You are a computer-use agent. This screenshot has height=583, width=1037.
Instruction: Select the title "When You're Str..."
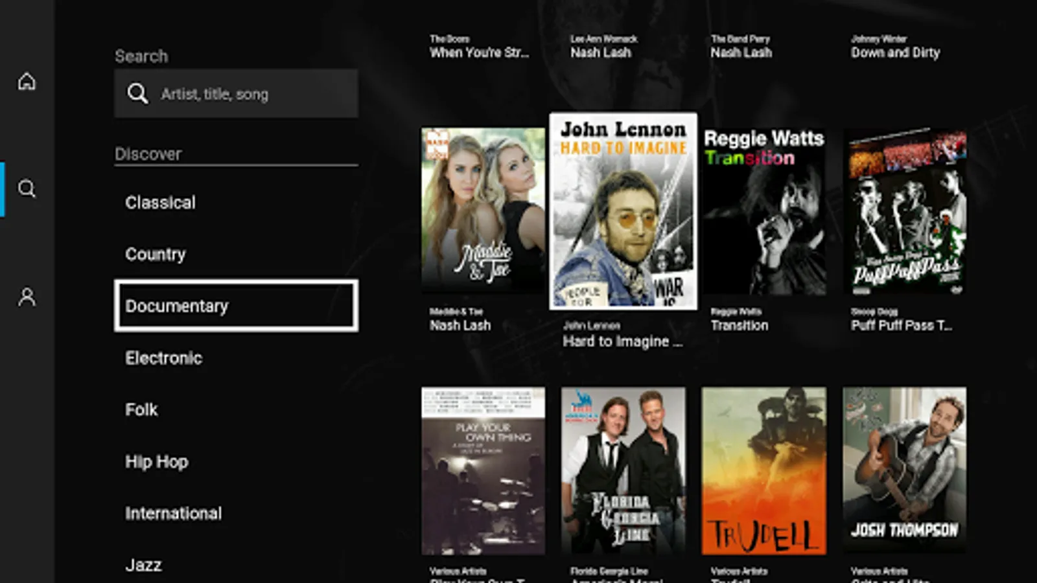[479, 52]
